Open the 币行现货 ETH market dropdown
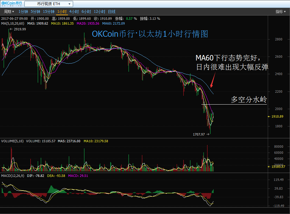Viewport: 290px width, 214px height. 48,4
